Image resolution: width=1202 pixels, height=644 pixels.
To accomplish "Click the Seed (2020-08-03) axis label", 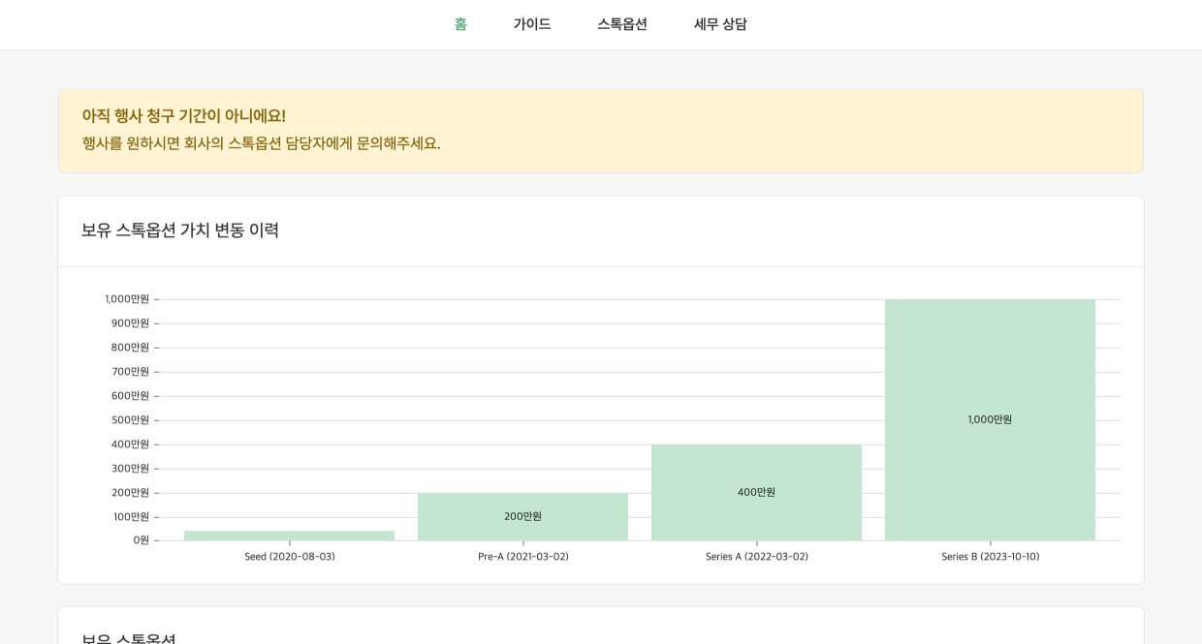I will click(290, 557).
